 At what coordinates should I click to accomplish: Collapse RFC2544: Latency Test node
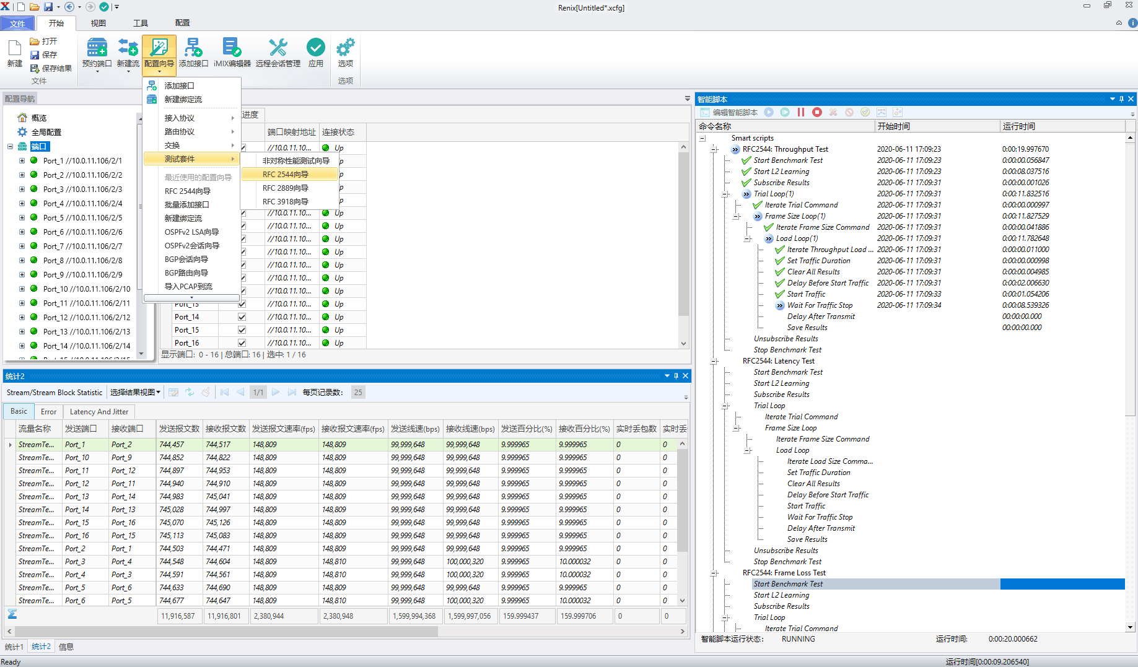point(714,361)
